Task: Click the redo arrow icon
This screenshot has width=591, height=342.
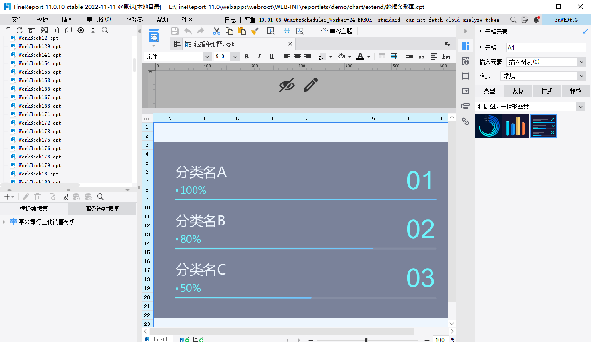Action: click(201, 31)
